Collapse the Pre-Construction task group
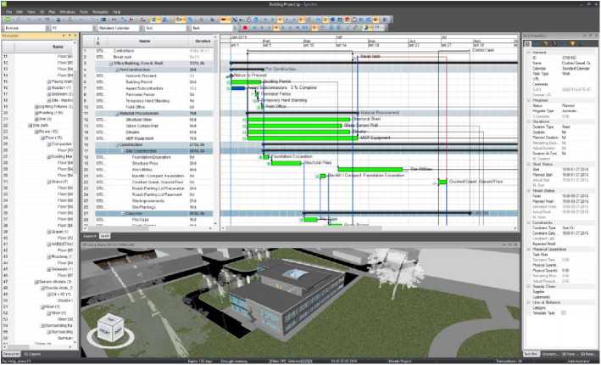The width and height of the screenshot is (601, 365). (x=120, y=69)
